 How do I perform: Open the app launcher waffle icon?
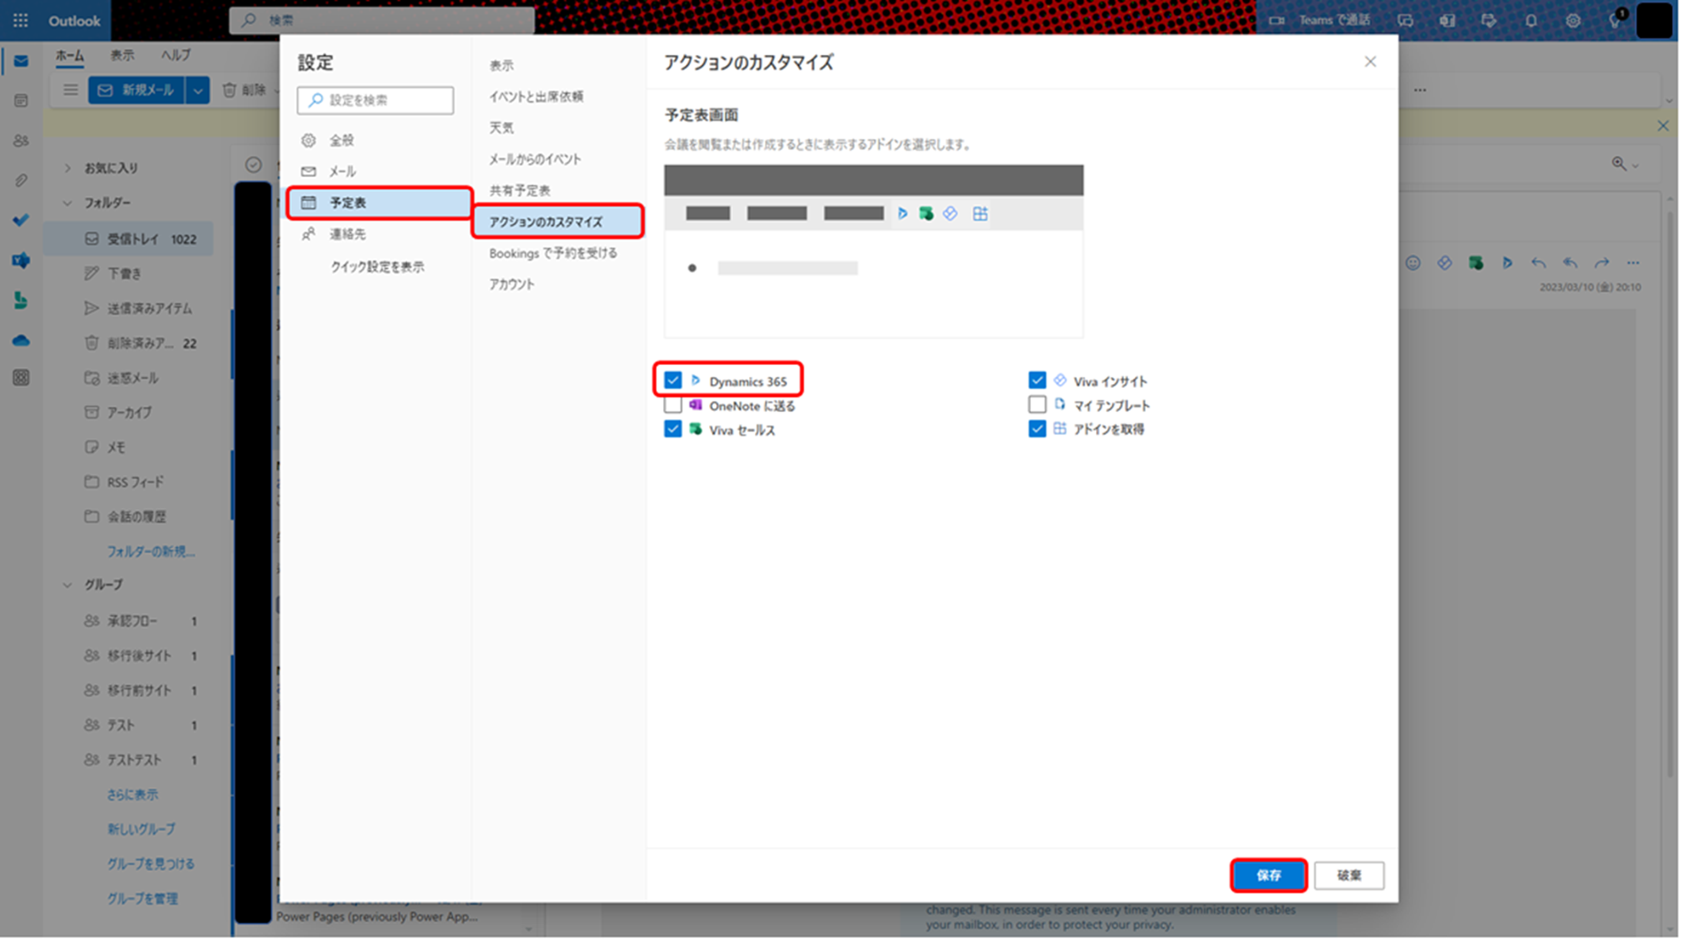pyautogui.click(x=20, y=20)
